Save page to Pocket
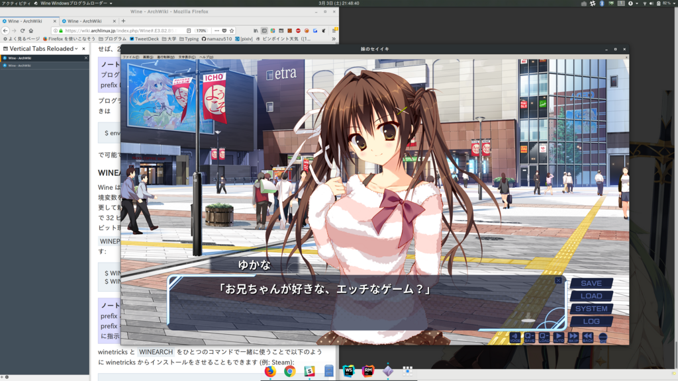 224,30
